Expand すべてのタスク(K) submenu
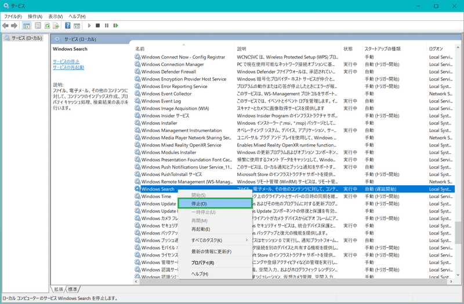This screenshot has height=304, width=464. pos(215,240)
